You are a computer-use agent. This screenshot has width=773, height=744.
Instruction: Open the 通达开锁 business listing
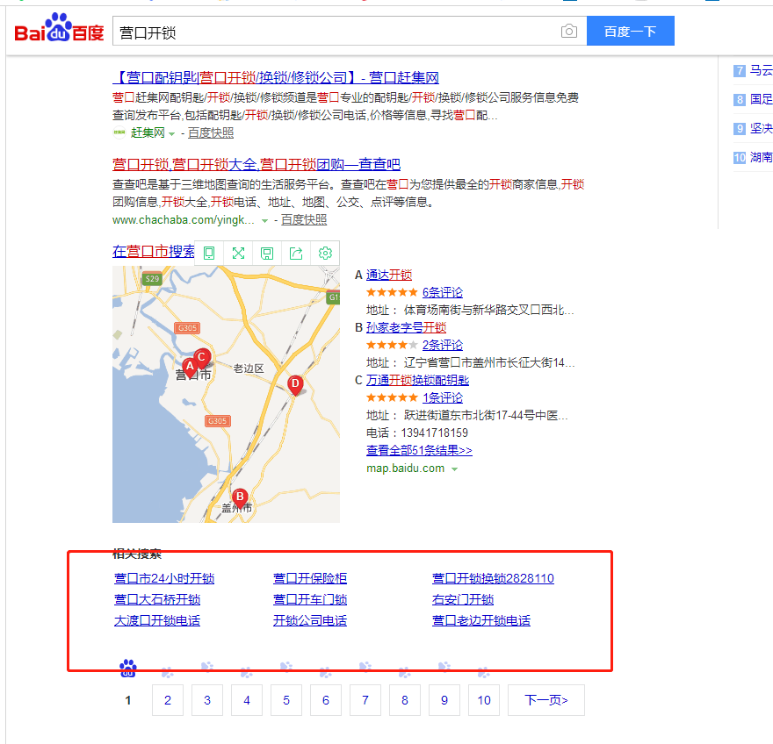pos(388,275)
